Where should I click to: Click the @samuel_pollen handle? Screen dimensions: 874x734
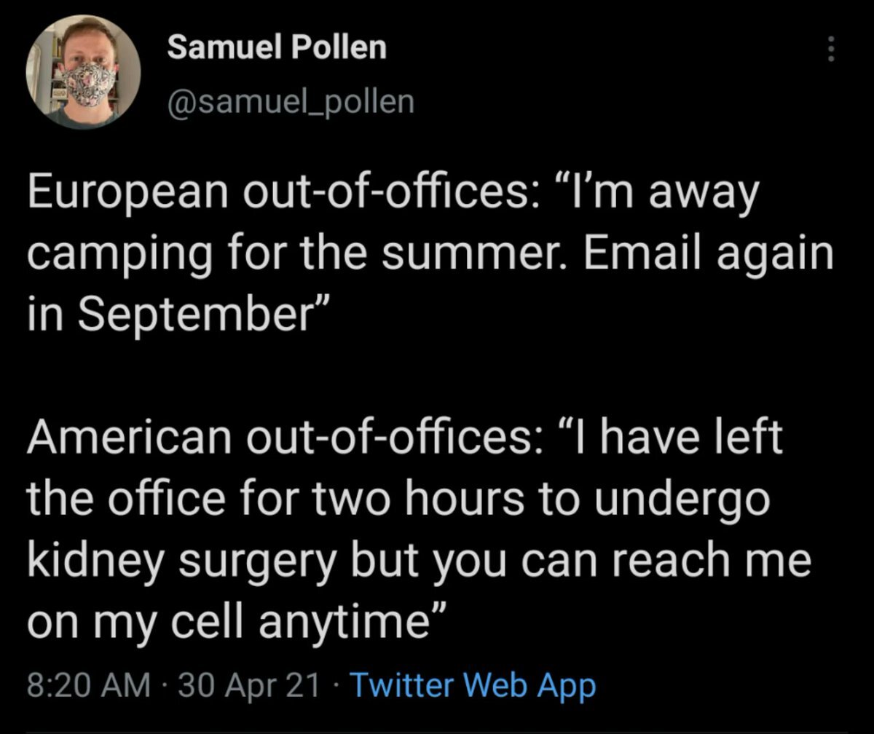290,101
